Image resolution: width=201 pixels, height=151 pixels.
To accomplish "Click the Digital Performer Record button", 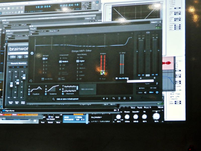I will pyautogui.click(x=22, y=8).
